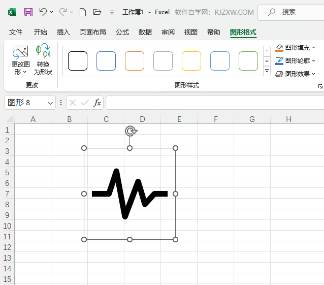This screenshot has width=324, height=285.
Task: Open the 图形样式 dialog launcher
Action: click(320, 86)
